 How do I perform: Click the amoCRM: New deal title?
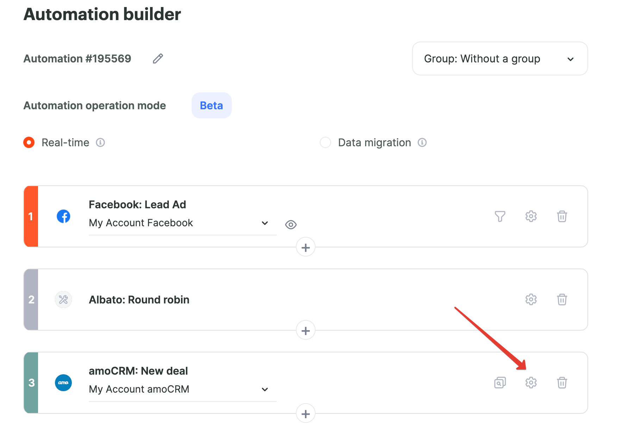pyautogui.click(x=138, y=371)
